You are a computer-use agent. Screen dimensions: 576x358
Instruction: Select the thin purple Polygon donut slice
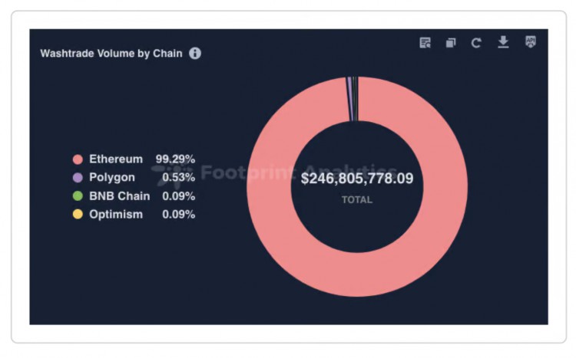349,100
